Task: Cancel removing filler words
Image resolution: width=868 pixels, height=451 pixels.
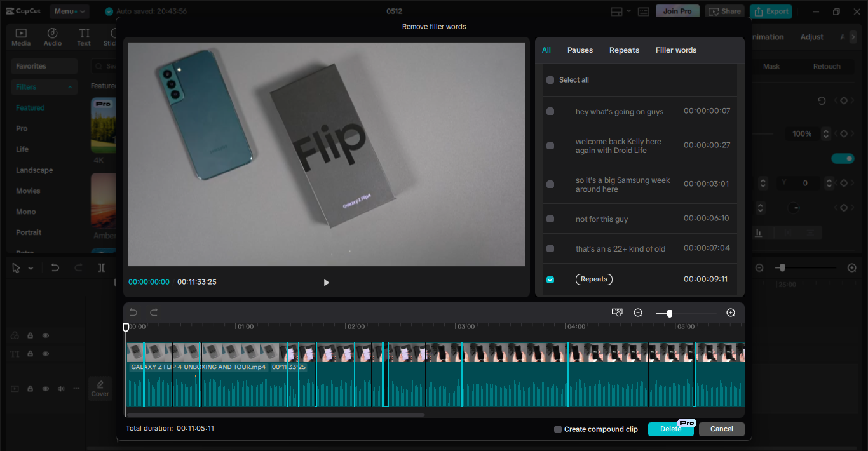Action: (x=721, y=429)
